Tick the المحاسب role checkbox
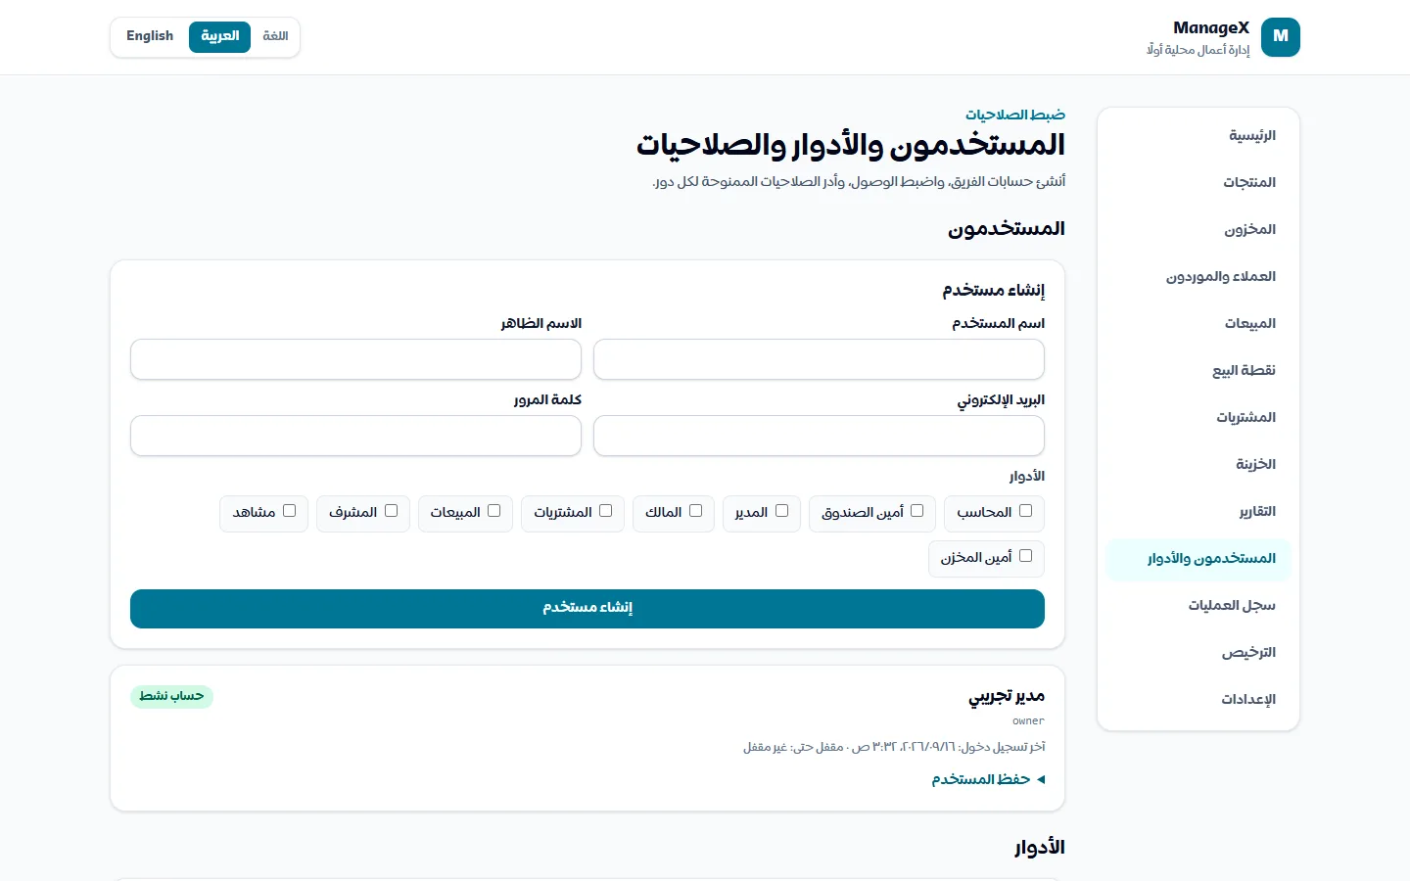 (x=1025, y=511)
